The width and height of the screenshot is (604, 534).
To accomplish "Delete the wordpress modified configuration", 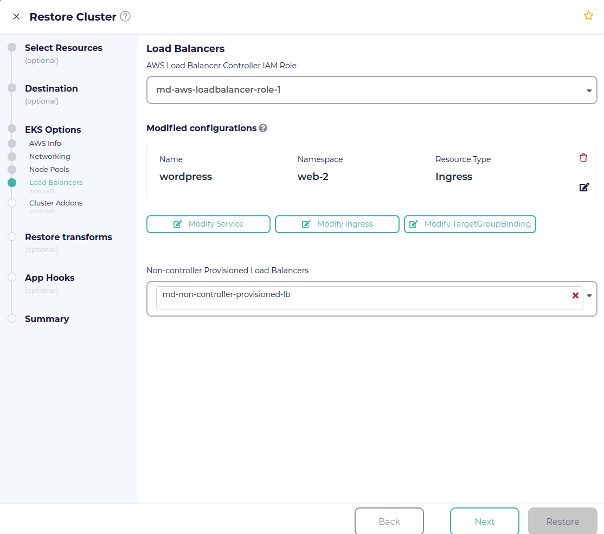I will tap(583, 158).
